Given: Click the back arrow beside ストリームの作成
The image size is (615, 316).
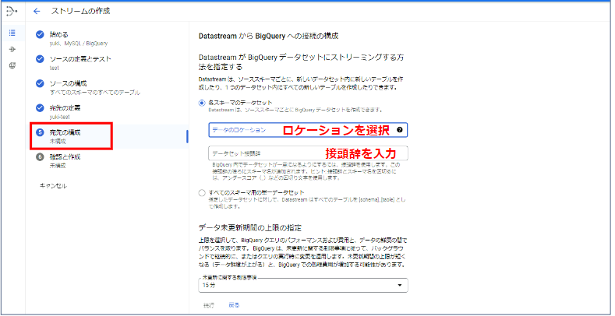Looking at the screenshot, I should point(37,12).
